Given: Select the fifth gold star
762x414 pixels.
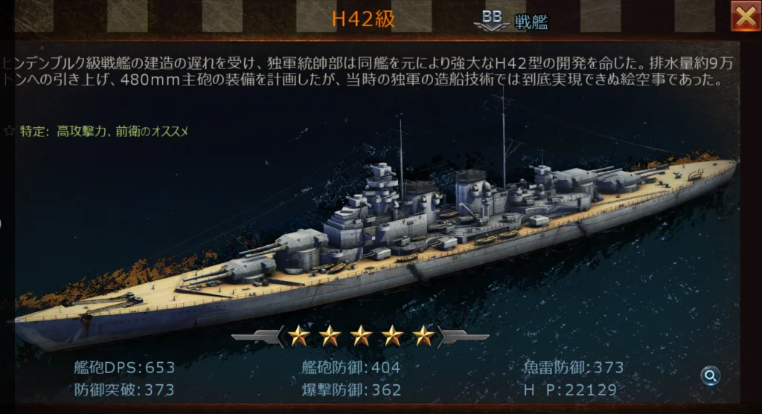Looking at the screenshot, I should tap(423, 335).
